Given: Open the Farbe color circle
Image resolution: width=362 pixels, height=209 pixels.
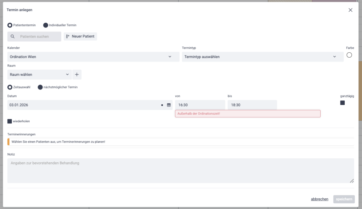Looking at the screenshot, I should [349, 55].
